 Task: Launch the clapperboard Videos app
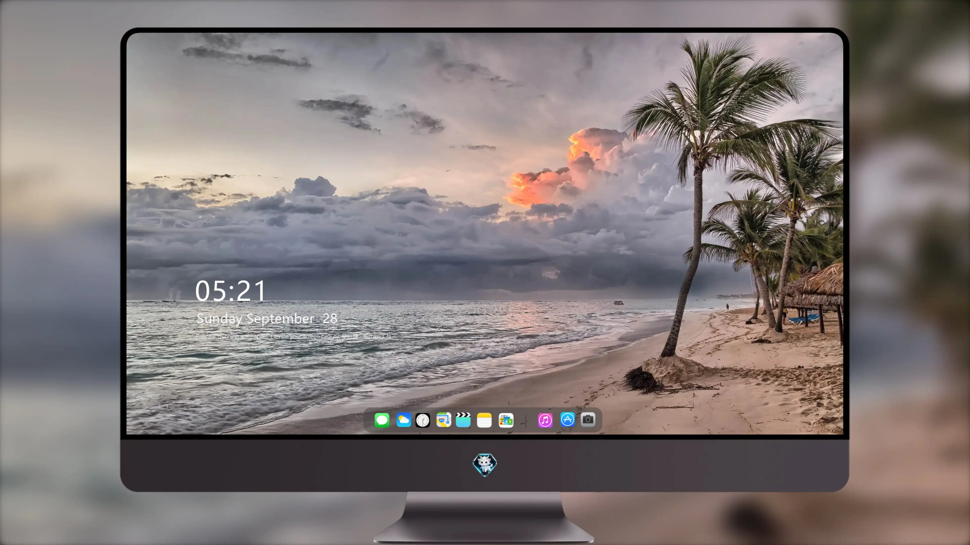tap(463, 420)
